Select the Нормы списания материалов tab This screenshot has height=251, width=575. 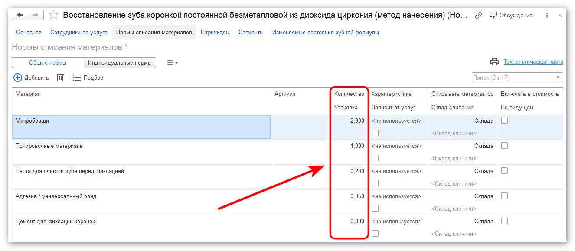coord(154,32)
